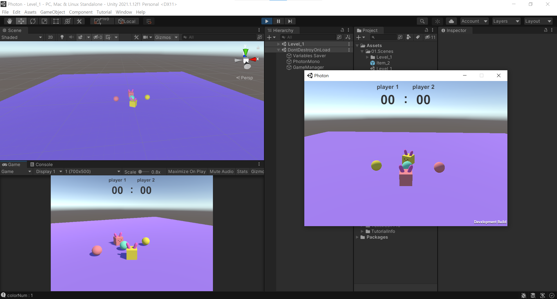Open the Account dropdown
Image resolution: width=557 pixels, height=299 pixels.
coord(474,21)
